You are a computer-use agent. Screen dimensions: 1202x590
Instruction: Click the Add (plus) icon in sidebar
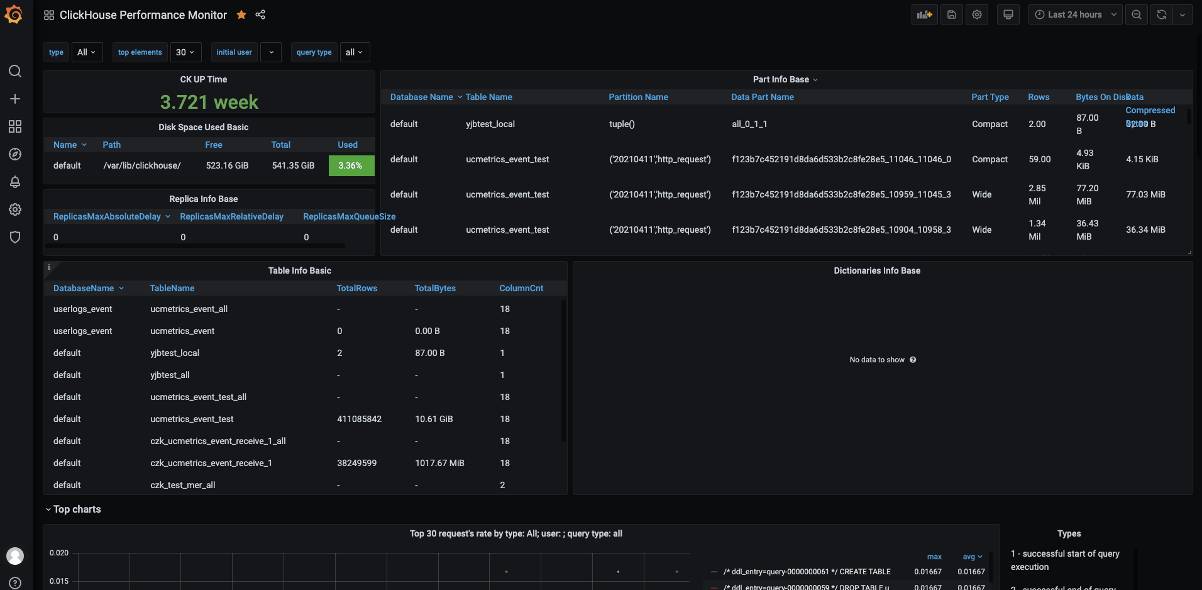(15, 99)
